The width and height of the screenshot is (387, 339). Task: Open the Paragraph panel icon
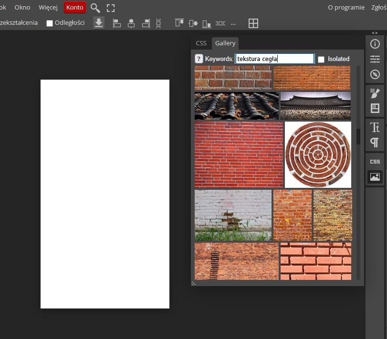(375, 143)
